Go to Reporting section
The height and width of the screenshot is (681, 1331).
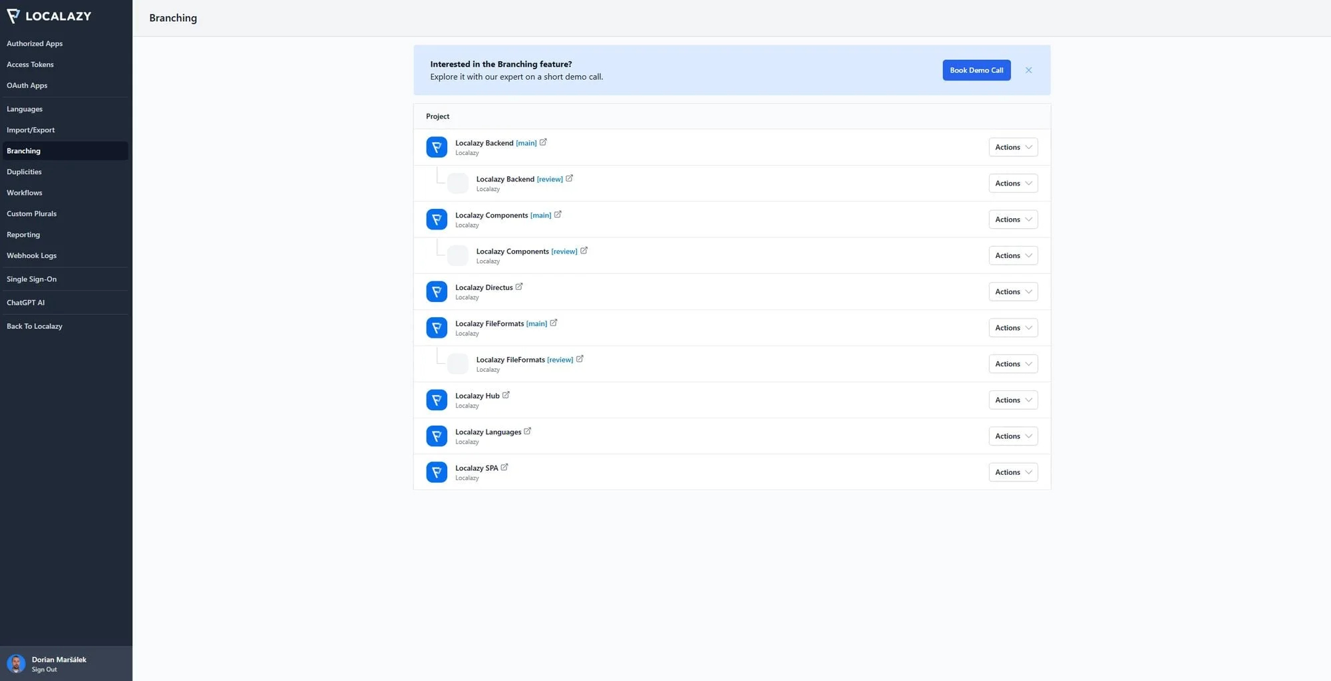[65, 235]
